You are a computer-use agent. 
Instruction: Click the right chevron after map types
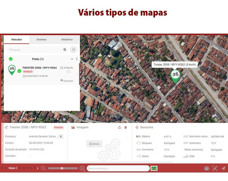[x=37, y=168]
